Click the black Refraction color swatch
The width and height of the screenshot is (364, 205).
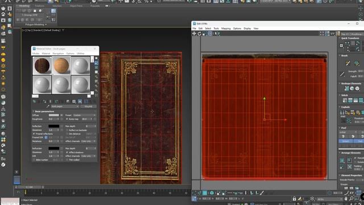pos(54,148)
